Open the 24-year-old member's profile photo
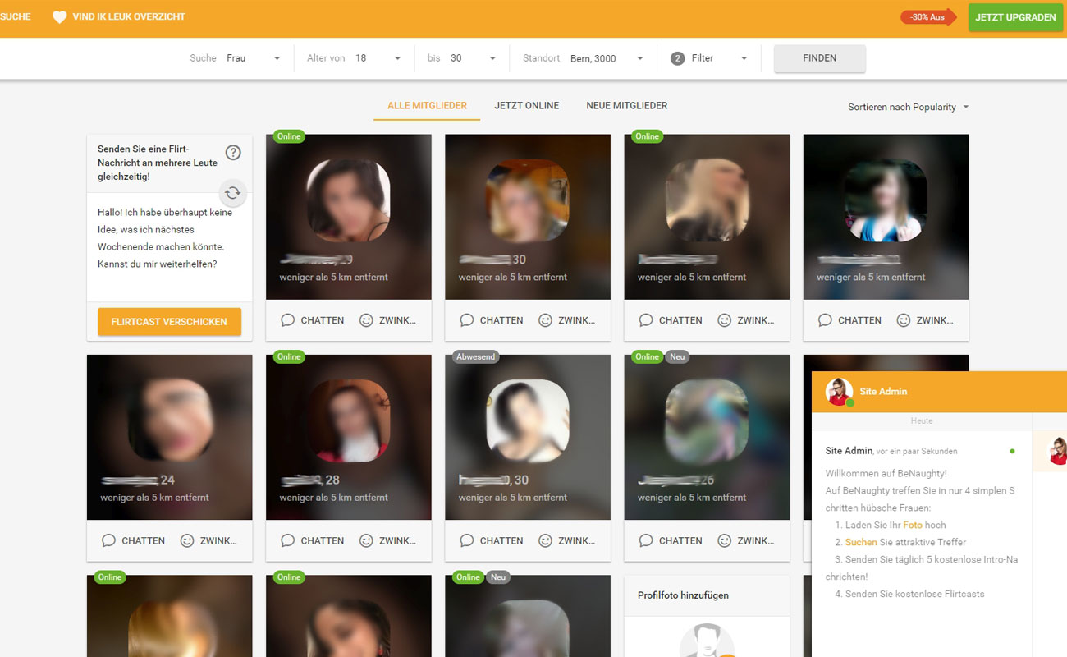 pos(169,420)
